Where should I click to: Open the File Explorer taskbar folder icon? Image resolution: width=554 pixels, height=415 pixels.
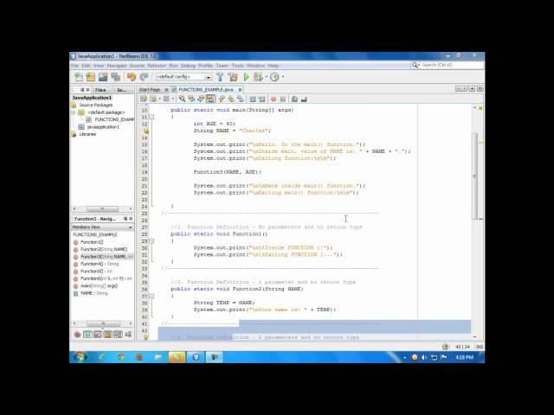point(158,357)
